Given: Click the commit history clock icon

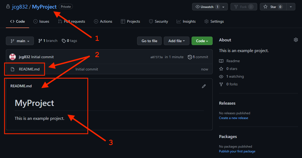Looking at the screenshot, I should 190,57.
